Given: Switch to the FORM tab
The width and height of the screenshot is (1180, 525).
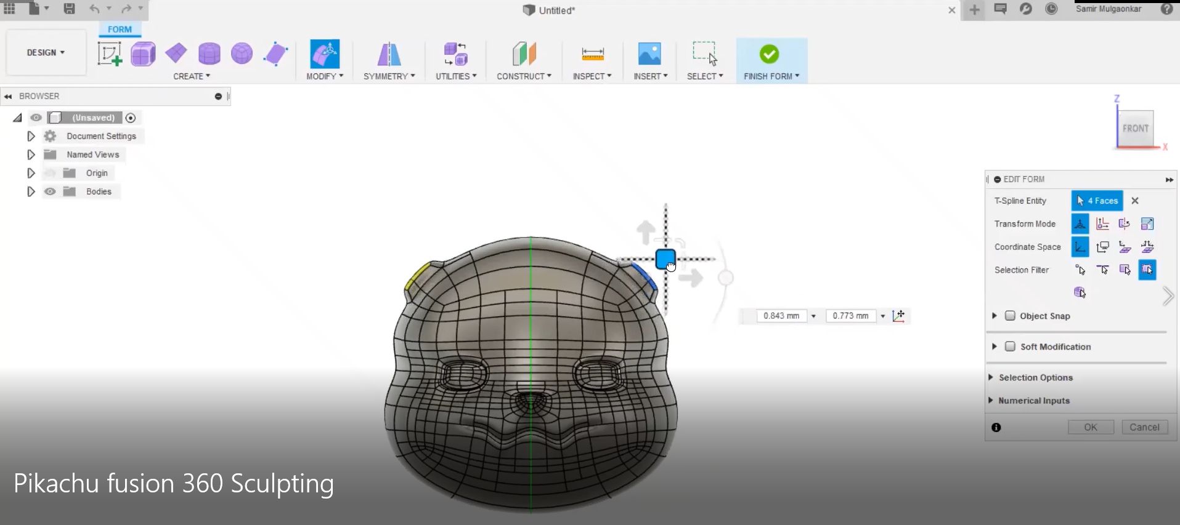Looking at the screenshot, I should (120, 29).
